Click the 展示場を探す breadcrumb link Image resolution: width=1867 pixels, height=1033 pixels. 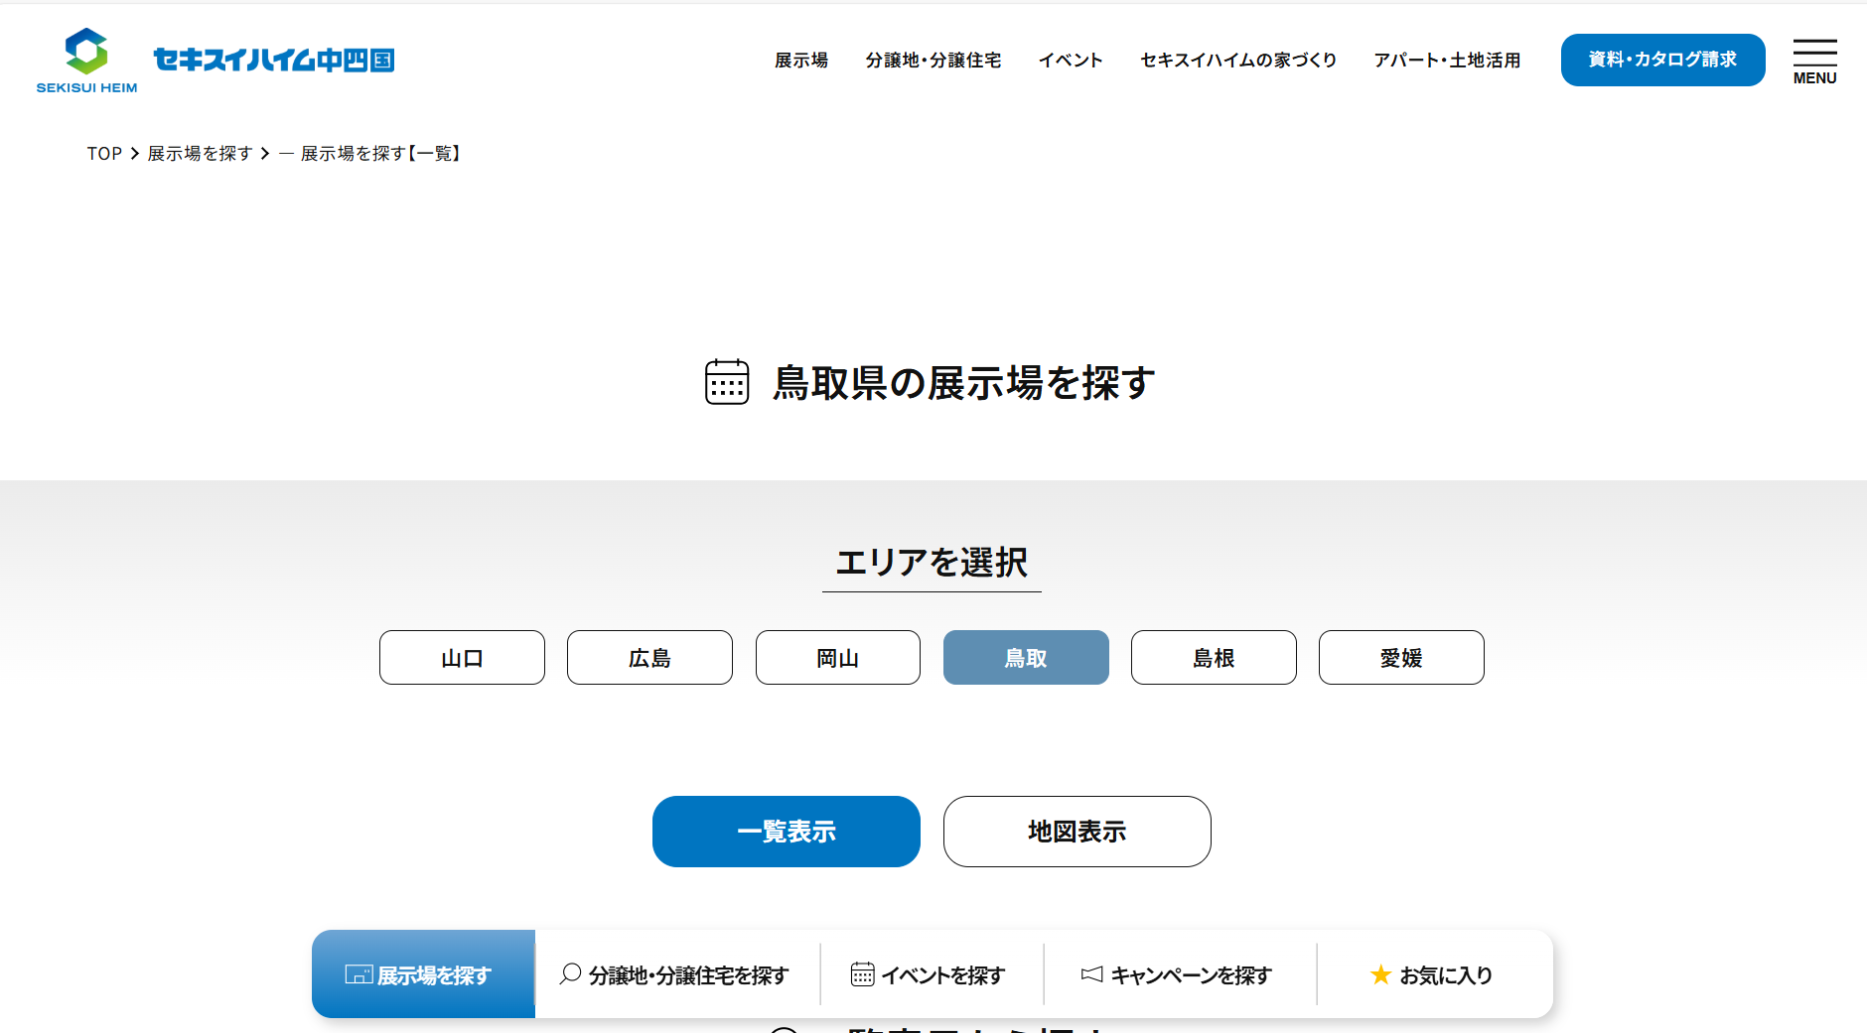(x=200, y=154)
